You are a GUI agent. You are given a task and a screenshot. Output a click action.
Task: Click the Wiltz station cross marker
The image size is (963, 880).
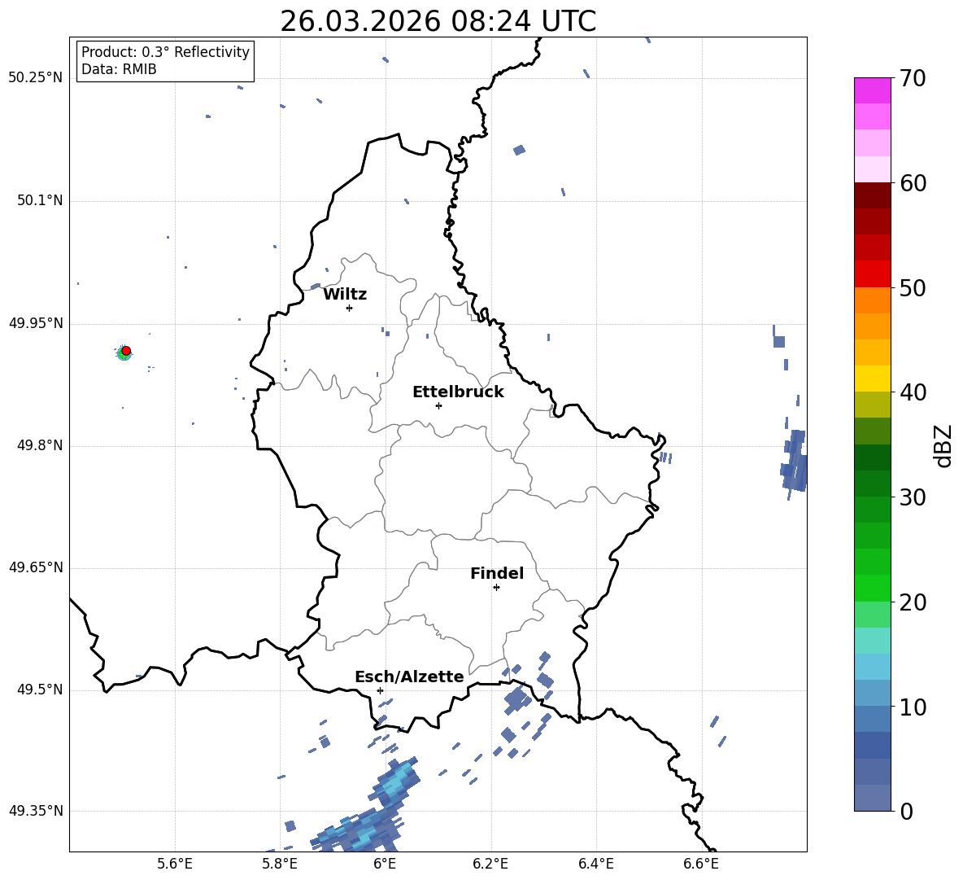pyautogui.click(x=350, y=308)
